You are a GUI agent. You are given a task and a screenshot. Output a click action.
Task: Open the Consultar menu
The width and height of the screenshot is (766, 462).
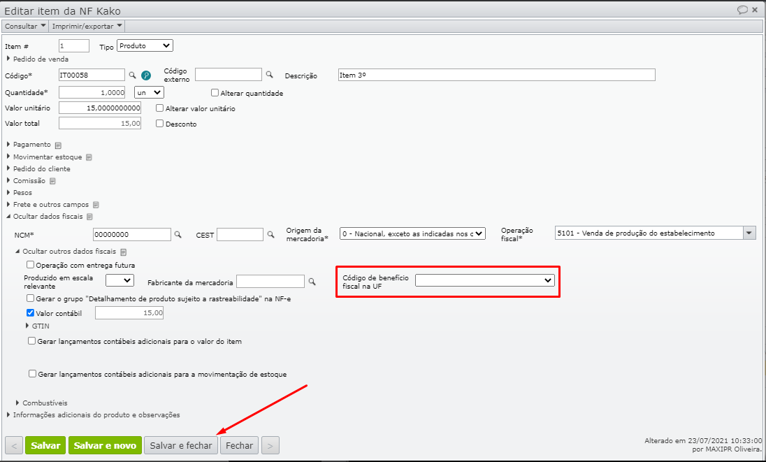click(x=25, y=26)
